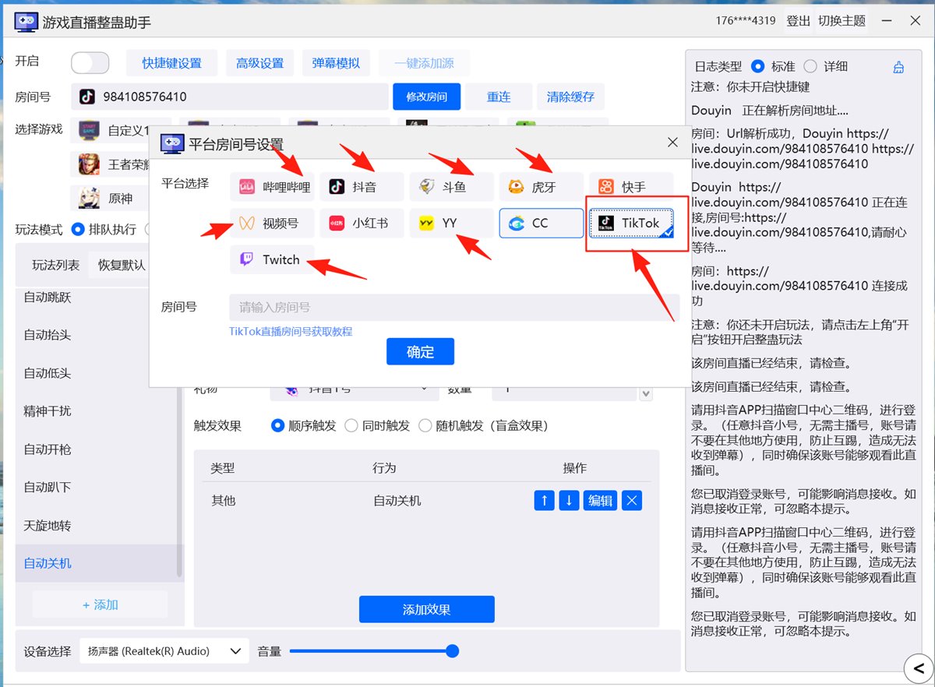Viewport: 935px width, 687px height.
Task: Click 登出 to log out
Action: point(798,21)
